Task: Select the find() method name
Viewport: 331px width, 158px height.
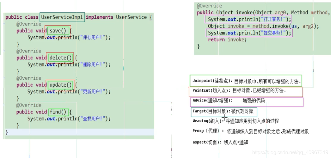Action: (x=58, y=112)
